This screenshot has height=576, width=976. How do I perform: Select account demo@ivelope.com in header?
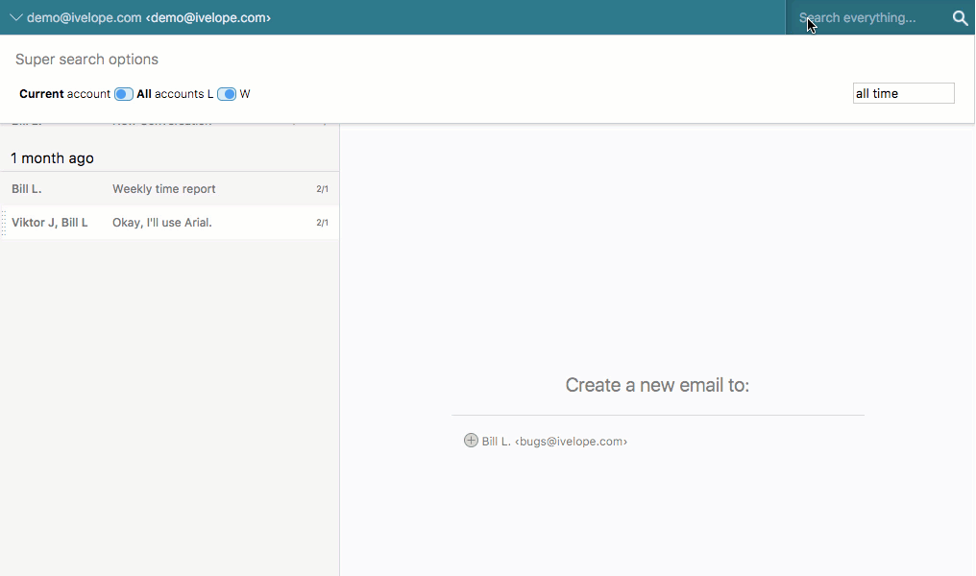(x=149, y=18)
